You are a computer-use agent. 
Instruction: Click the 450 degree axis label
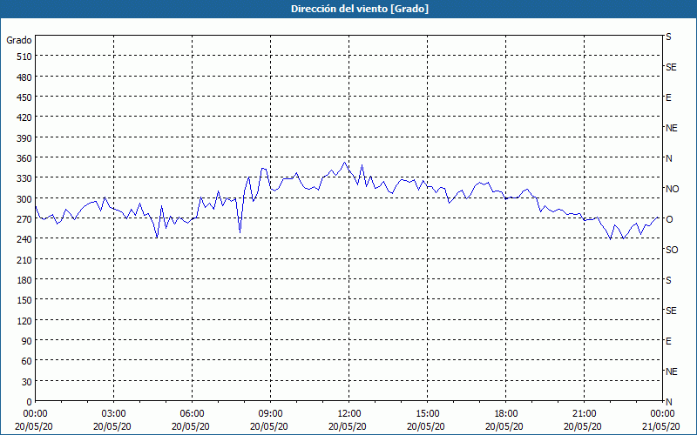point(24,97)
